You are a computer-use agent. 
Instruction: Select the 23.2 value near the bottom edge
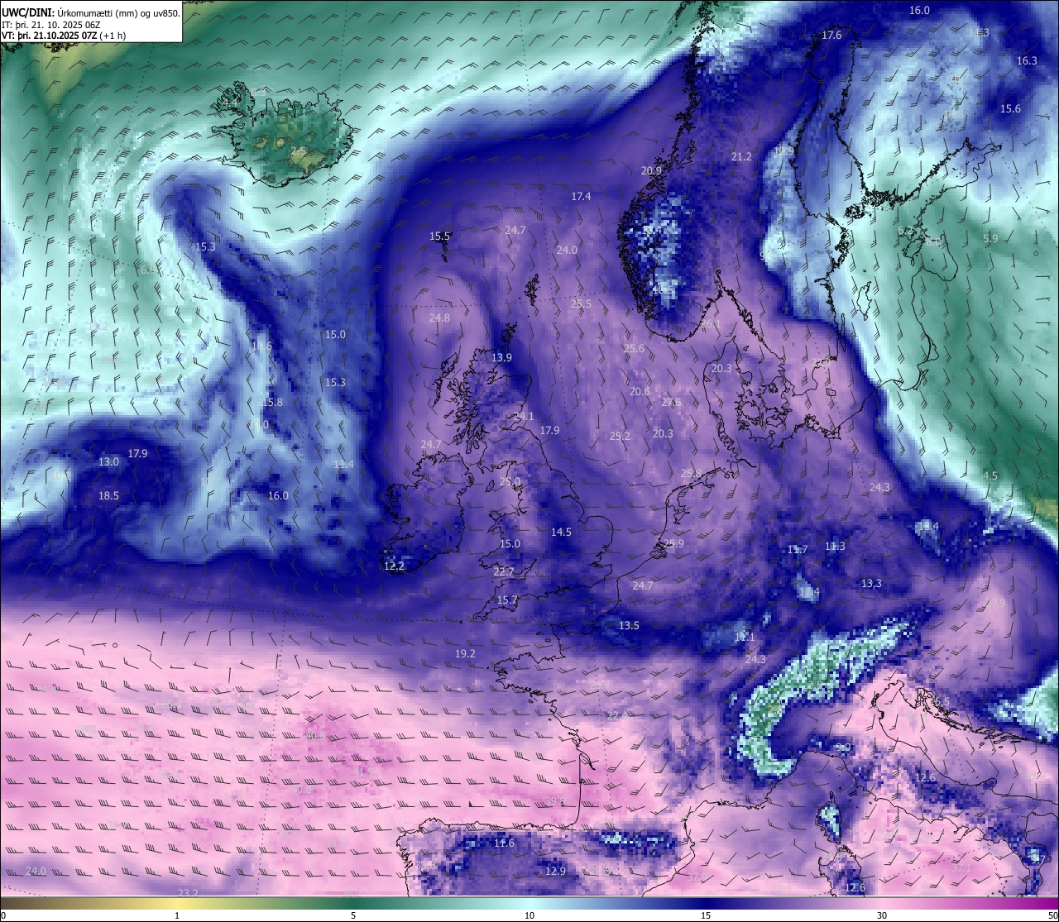pos(188,892)
